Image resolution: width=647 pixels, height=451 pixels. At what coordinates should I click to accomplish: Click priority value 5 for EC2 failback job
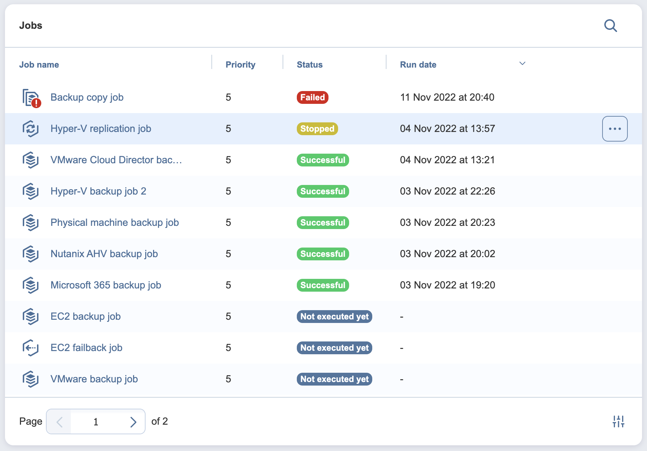point(228,348)
